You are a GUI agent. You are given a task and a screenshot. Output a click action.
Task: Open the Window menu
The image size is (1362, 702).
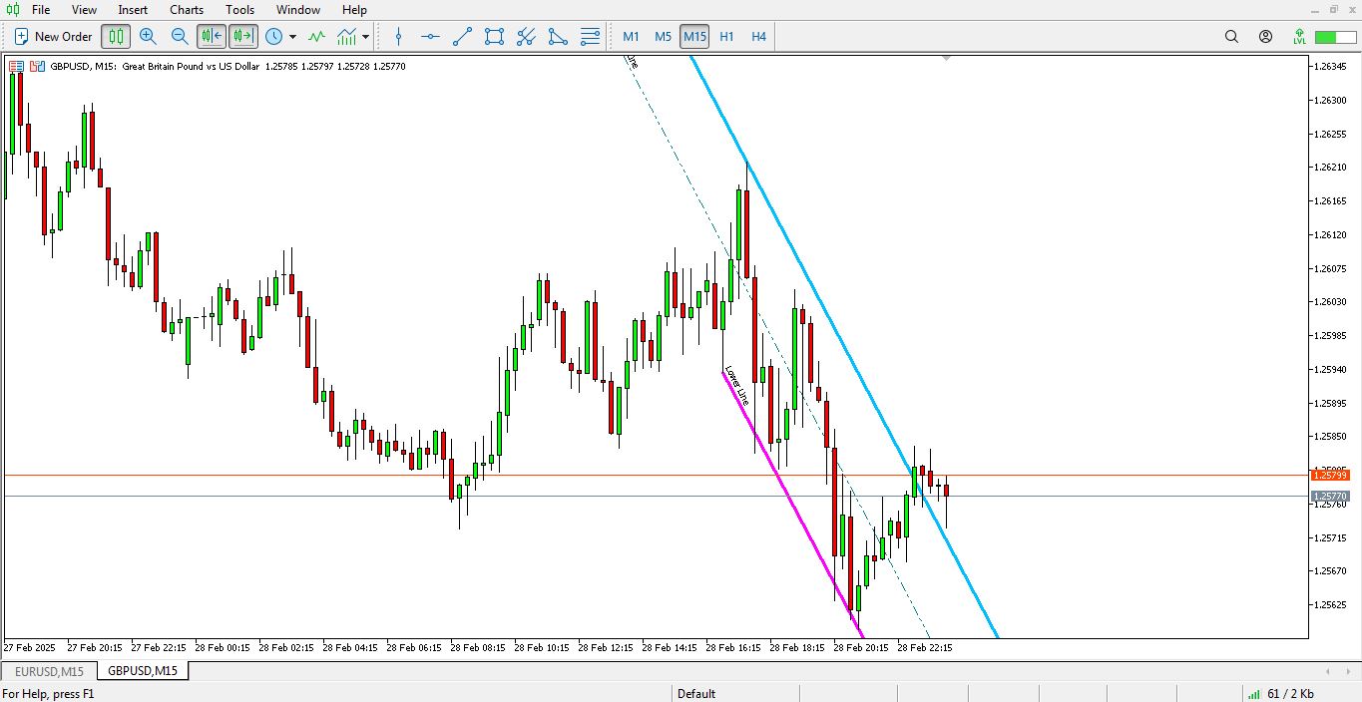[x=298, y=10]
